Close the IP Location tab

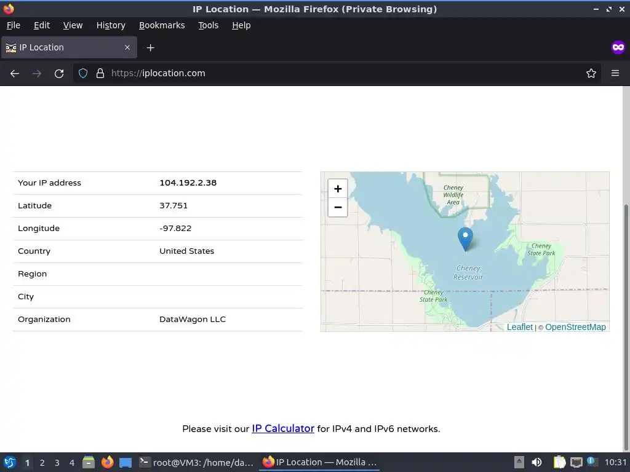[127, 47]
